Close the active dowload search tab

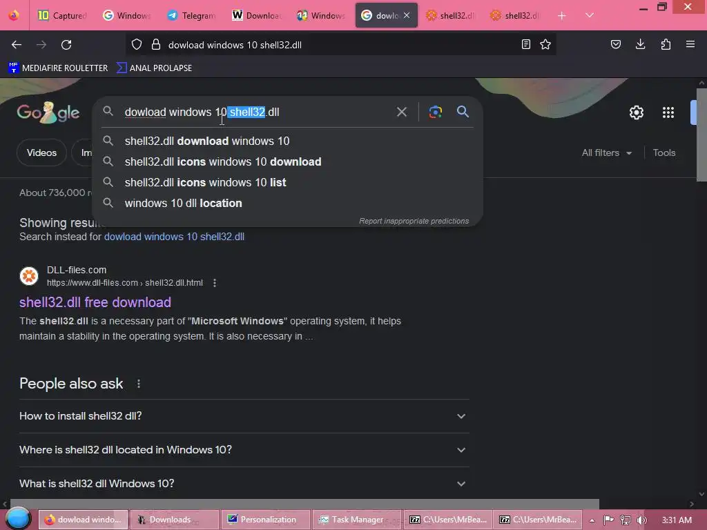407,15
